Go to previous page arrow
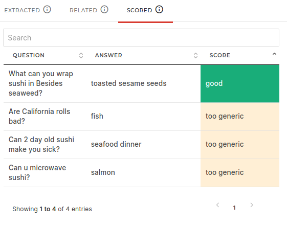The height and width of the screenshot is (225, 287). coord(217,205)
